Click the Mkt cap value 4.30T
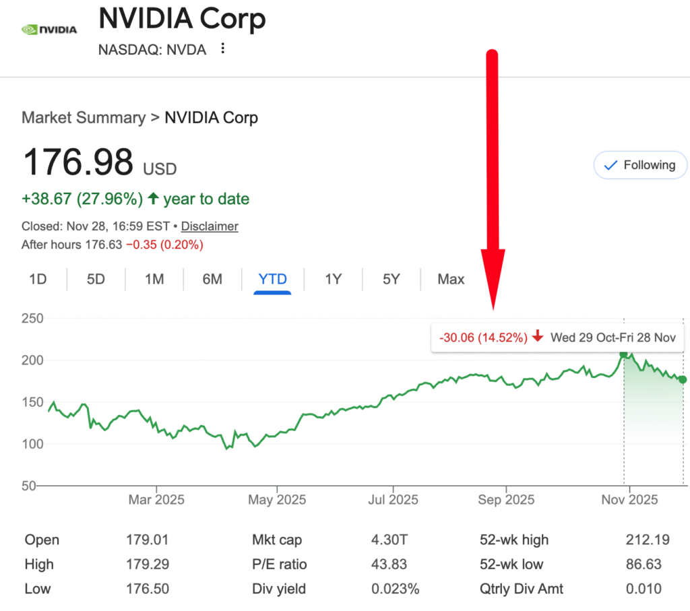This screenshot has width=690, height=611. click(x=388, y=540)
